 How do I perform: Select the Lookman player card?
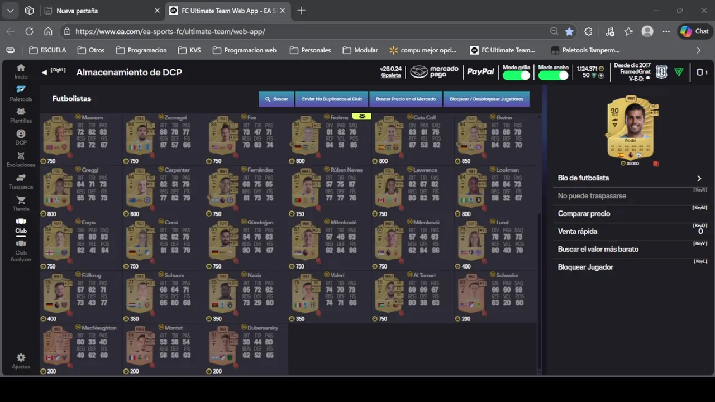click(496, 192)
